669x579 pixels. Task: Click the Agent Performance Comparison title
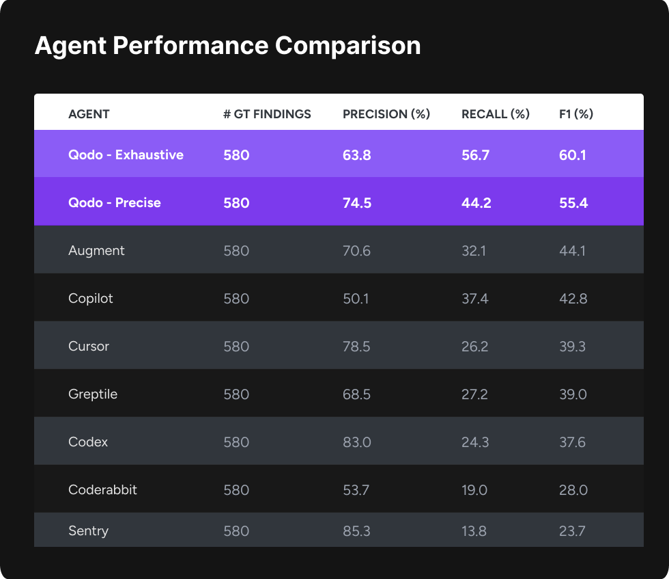227,46
